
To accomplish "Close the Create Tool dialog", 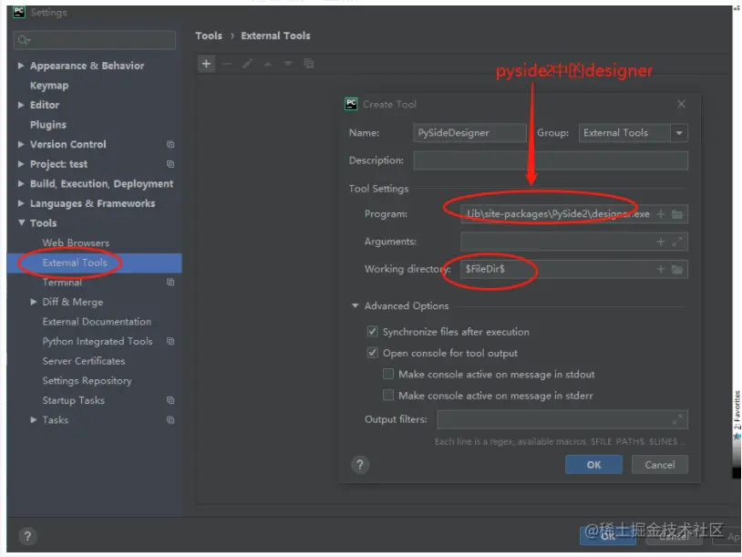I will click(681, 104).
